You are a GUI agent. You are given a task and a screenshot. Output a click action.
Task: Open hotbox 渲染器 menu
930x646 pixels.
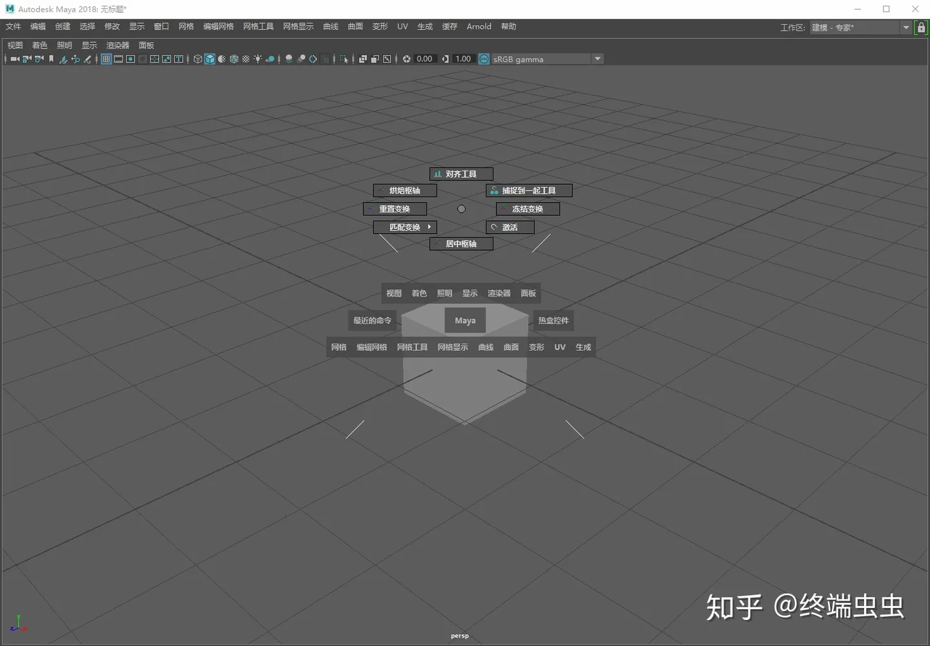[x=499, y=293]
